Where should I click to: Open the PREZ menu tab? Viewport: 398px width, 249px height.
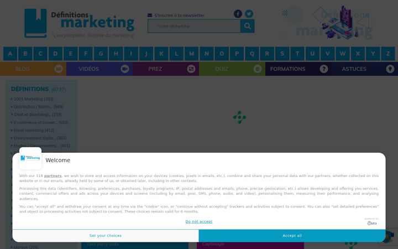click(x=166, y=69)
